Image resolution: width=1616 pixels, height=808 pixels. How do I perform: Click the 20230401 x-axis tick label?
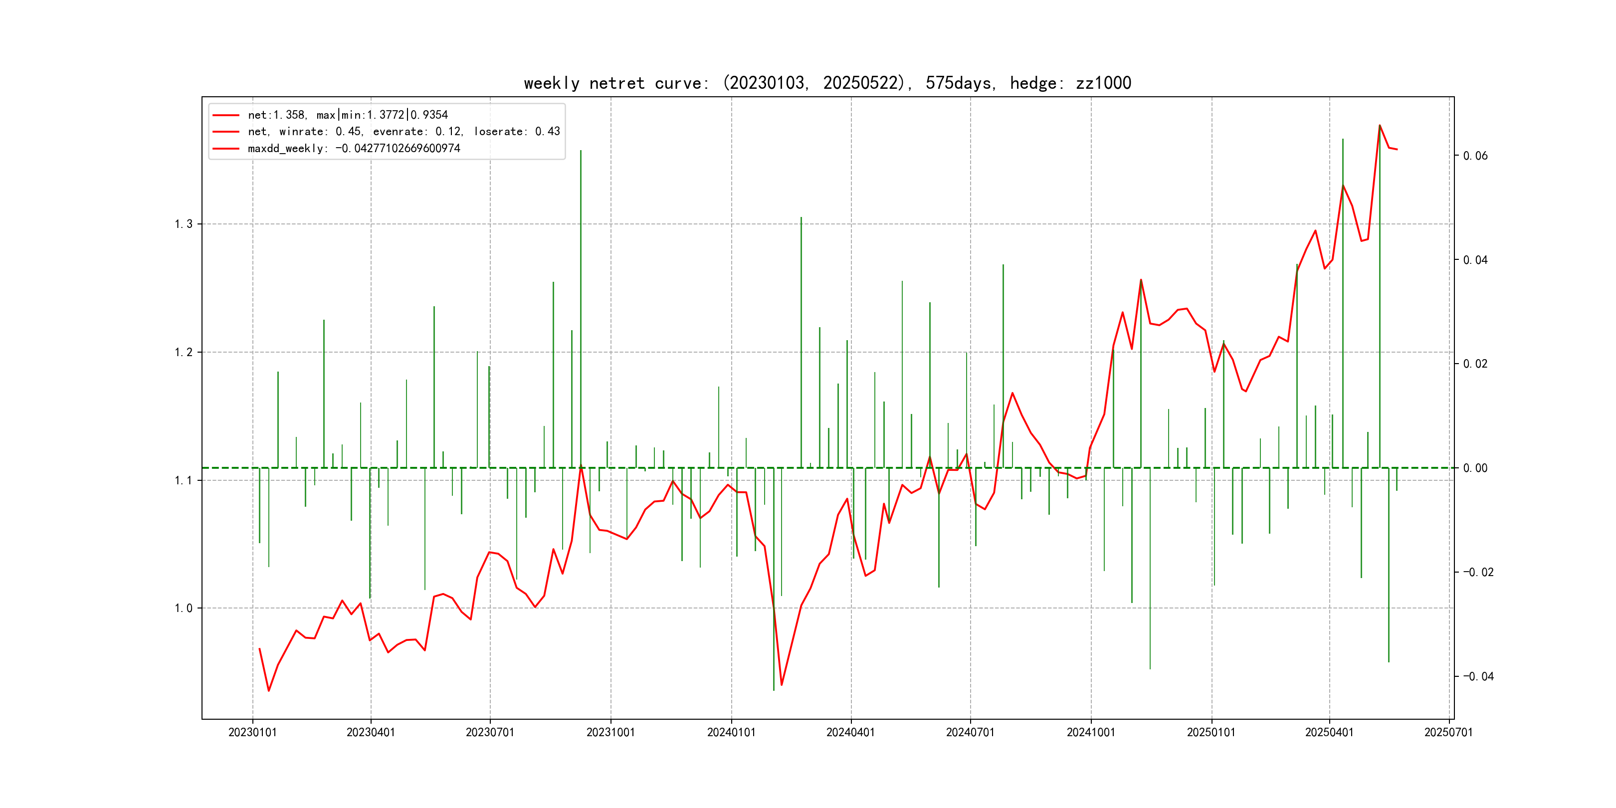click(371, 732)
